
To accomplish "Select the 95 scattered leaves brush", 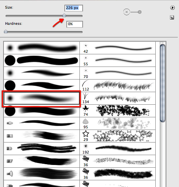I will [118, 123].
